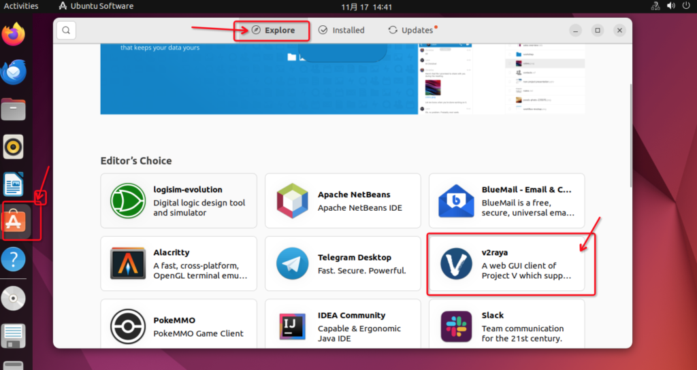
Task: Open the featured blue banner
Action: click(x=259, y=79)
